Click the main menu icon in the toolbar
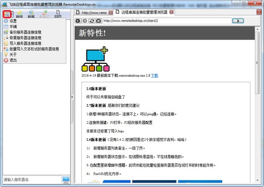The image size is (264, 187). pos(7,14)
